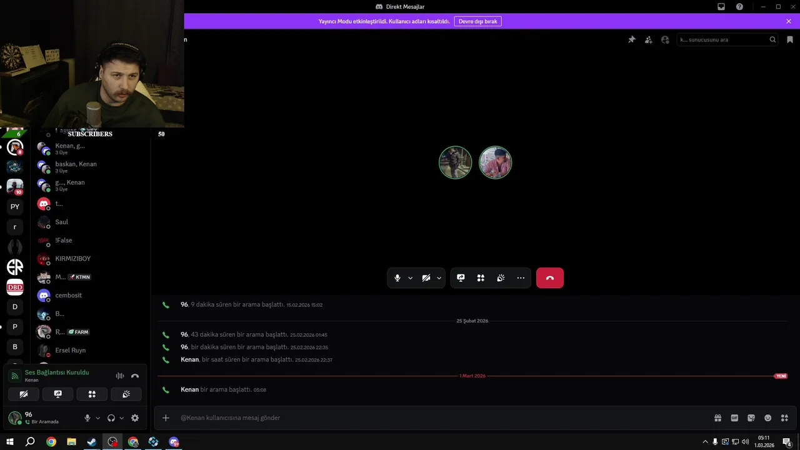Open GIF picker
Viewport: 800px width, 450px height.
[x=734, y=418]
